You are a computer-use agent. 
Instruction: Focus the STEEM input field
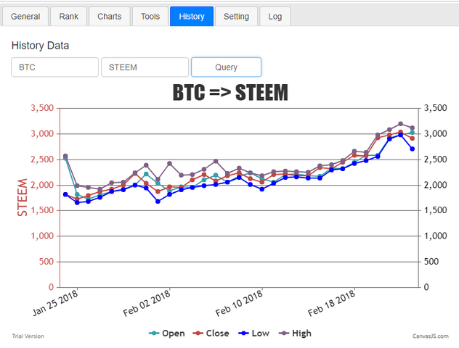(145, 67)
